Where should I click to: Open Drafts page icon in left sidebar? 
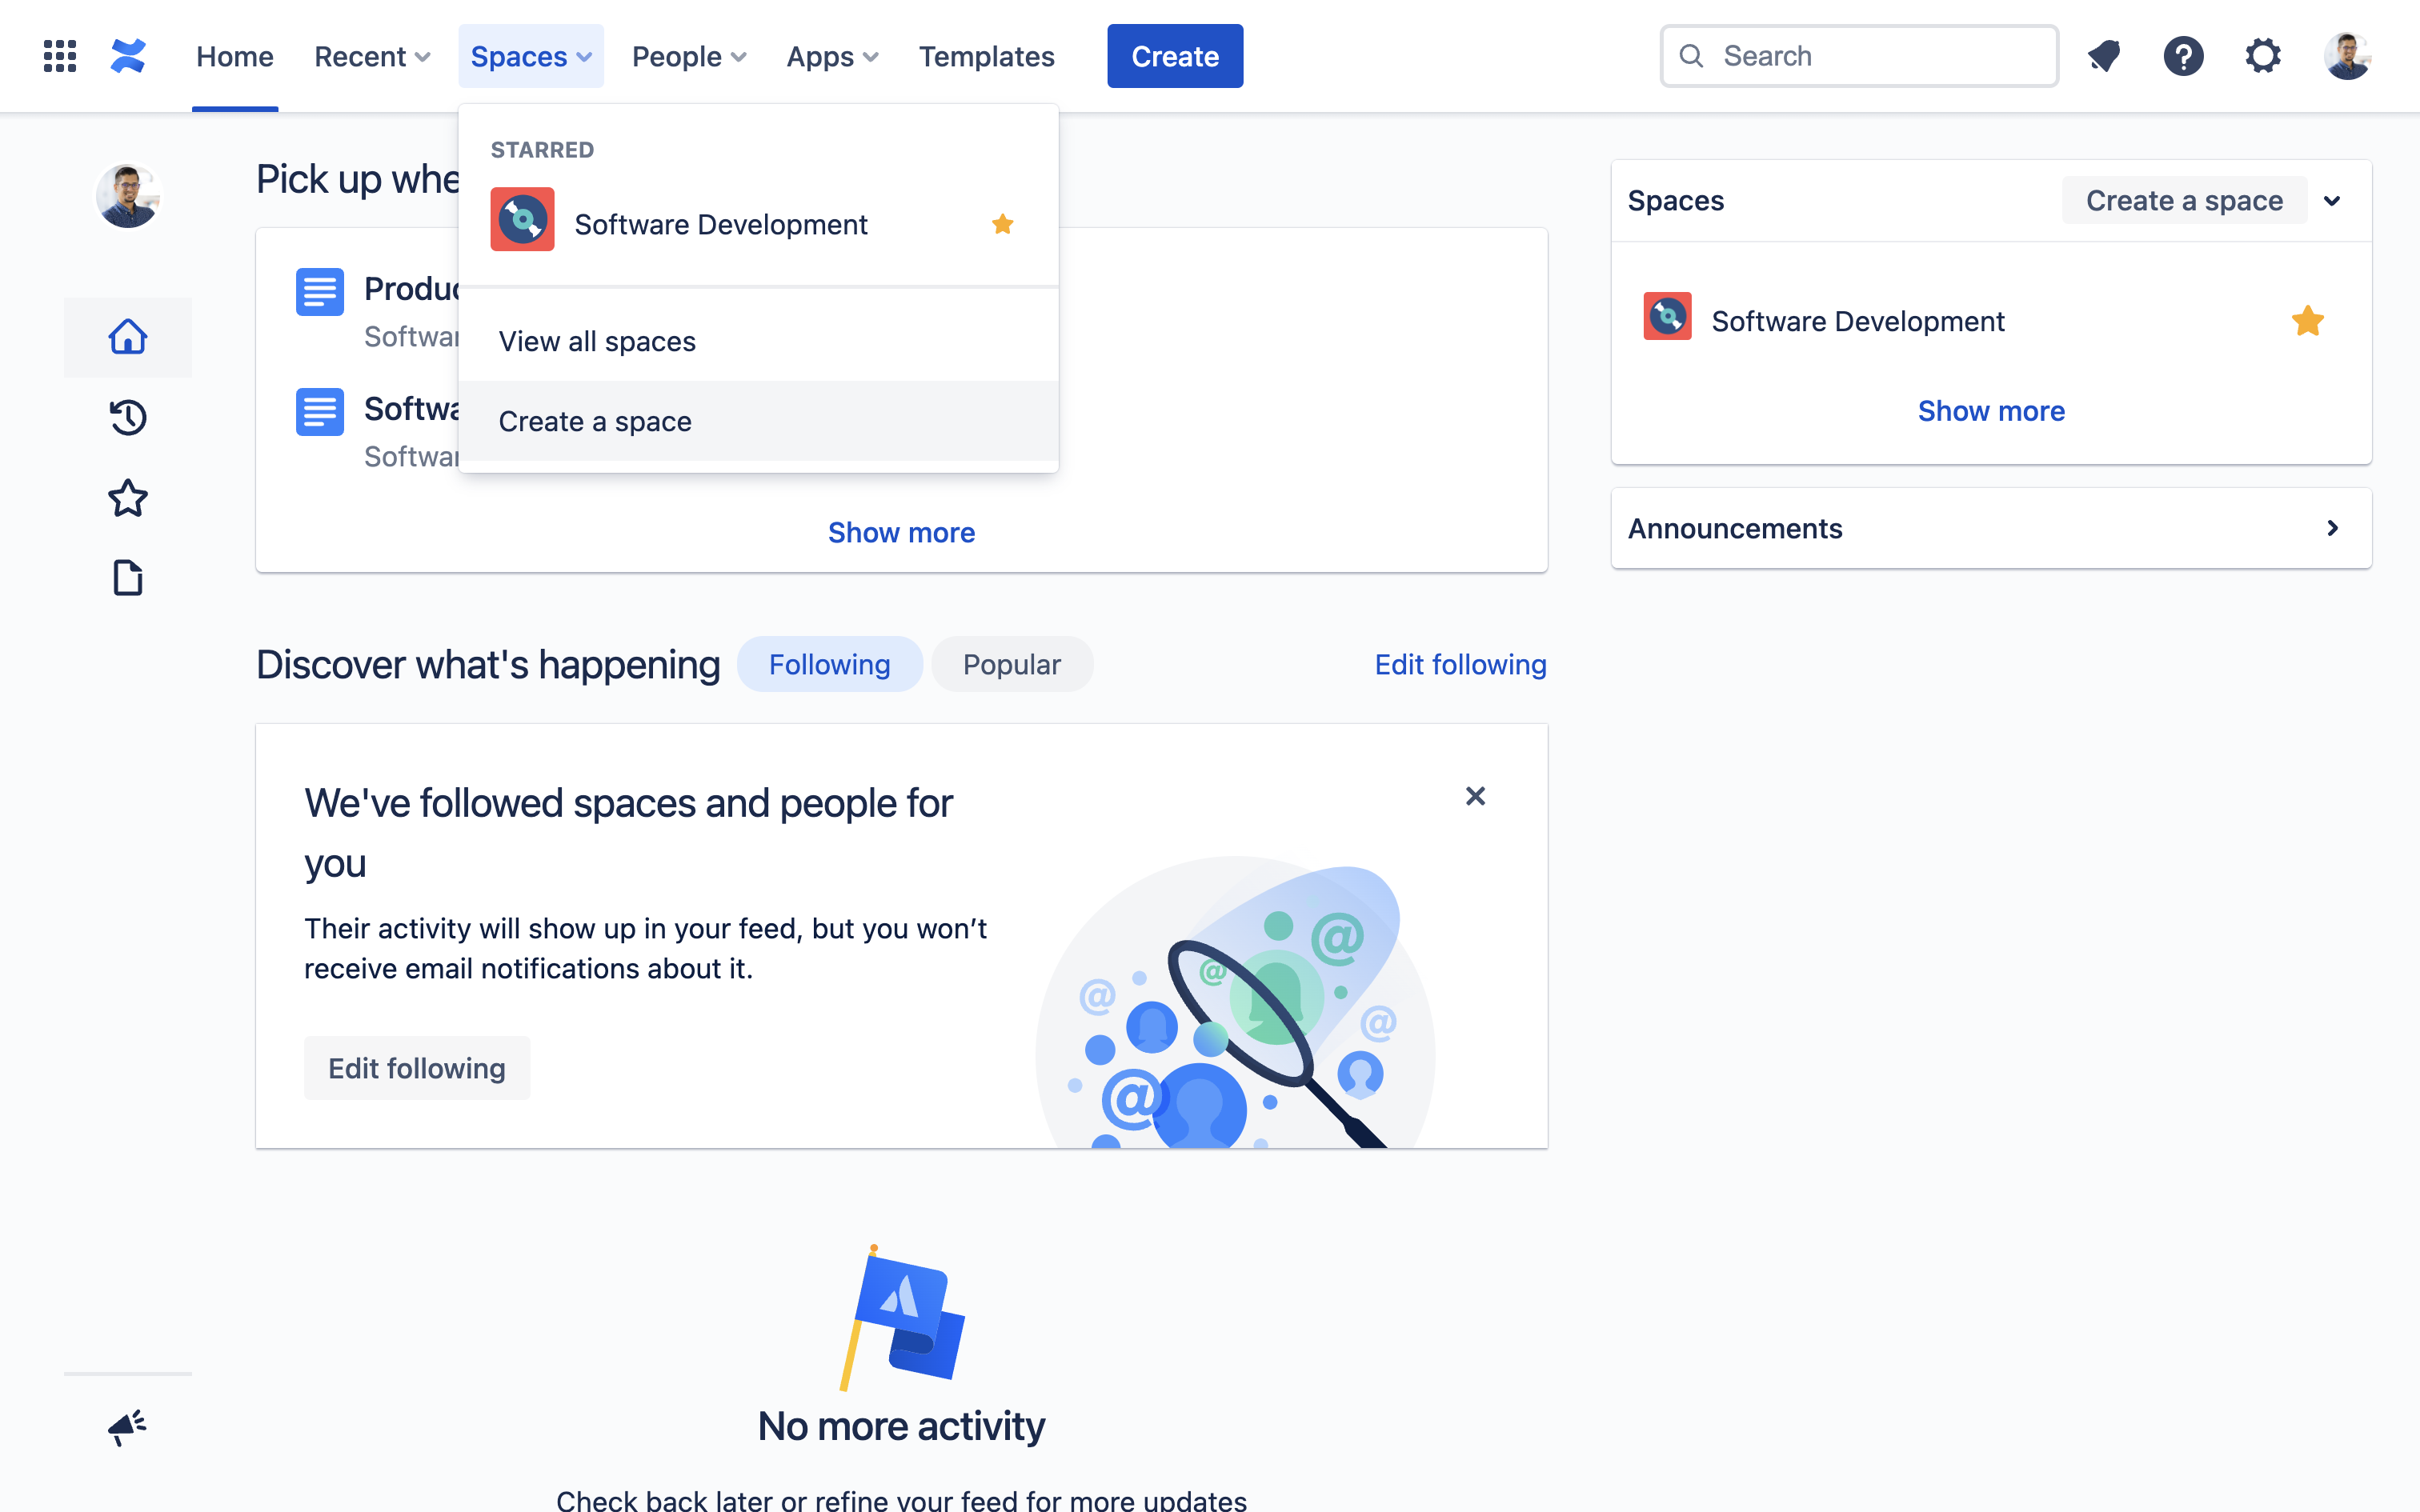coord(128,578)
